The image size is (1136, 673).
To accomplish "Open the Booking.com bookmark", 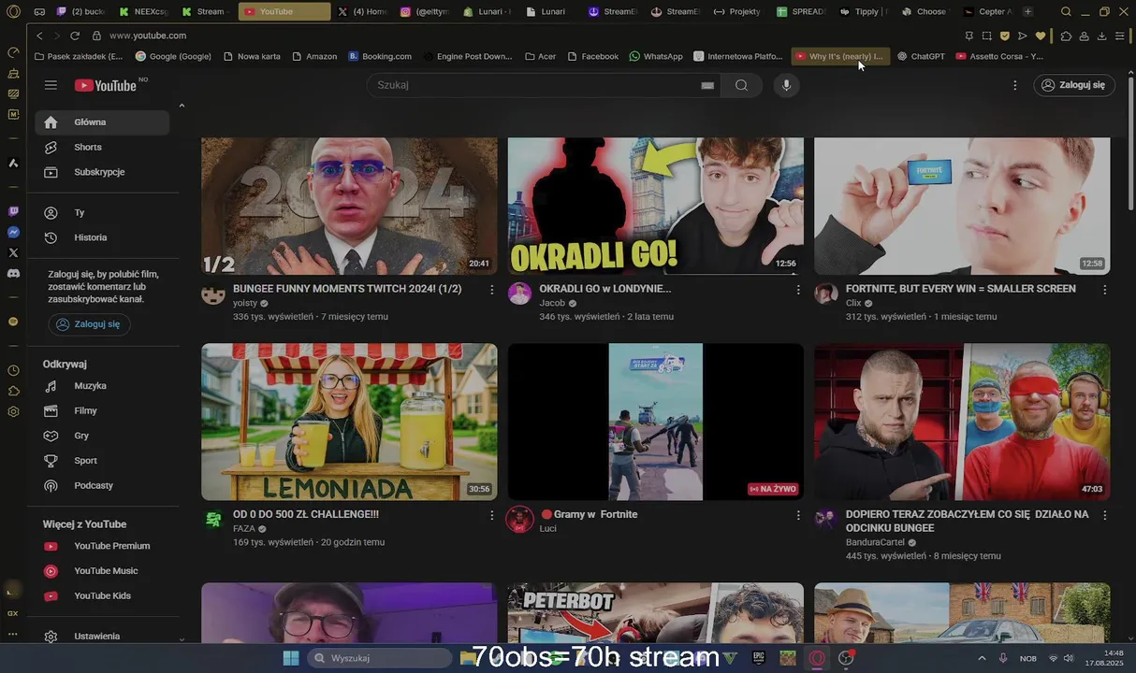I will (x=380, y=56).
